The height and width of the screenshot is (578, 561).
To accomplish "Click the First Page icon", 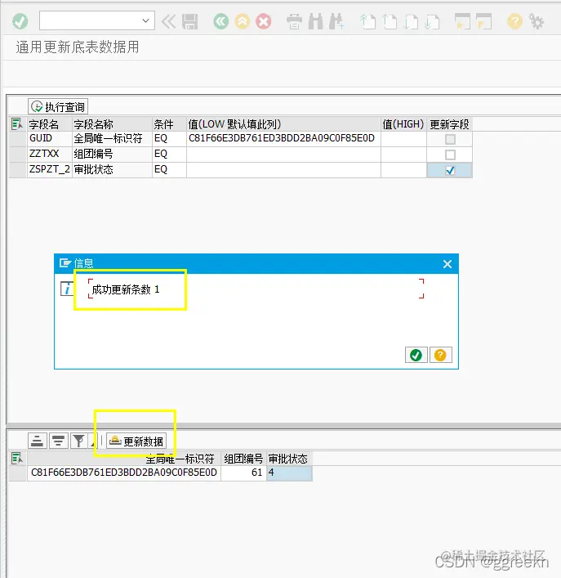I will coord(367,22).
